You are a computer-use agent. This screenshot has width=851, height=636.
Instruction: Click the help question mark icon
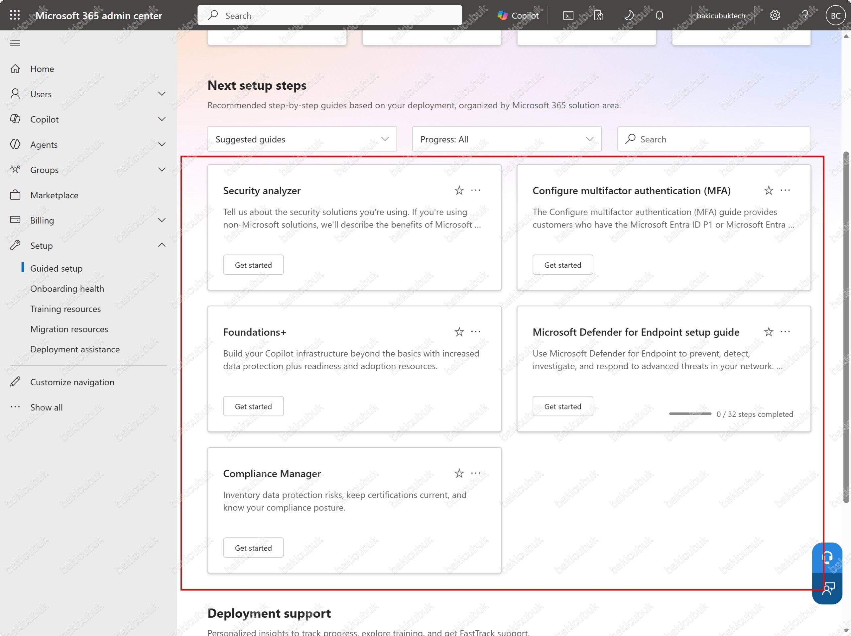pos(805,15)
